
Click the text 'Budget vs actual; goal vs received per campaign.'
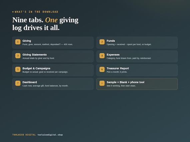[45, 72]
